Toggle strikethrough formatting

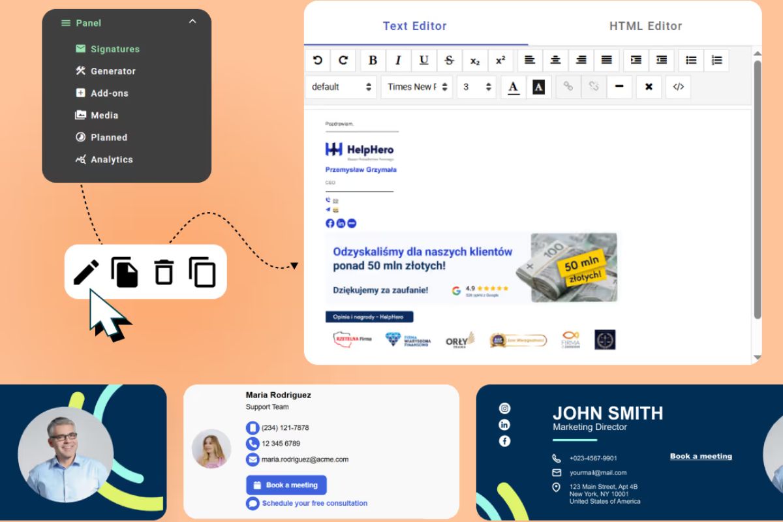tap(449, 61)
